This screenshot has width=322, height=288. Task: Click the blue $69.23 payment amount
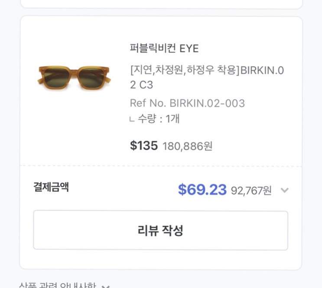(202, 190)
